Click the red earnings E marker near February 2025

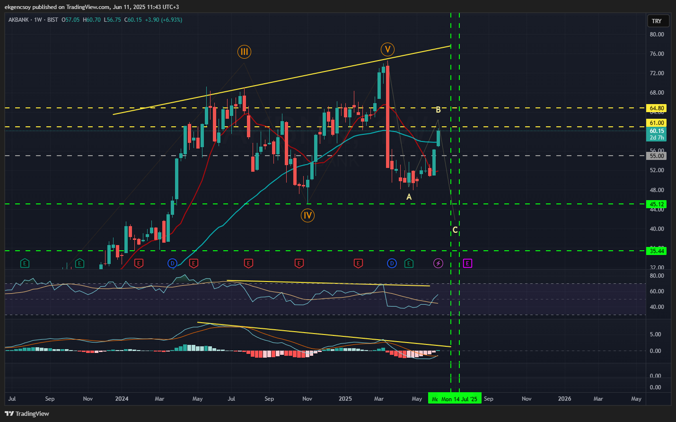click(x=358, y=263)
